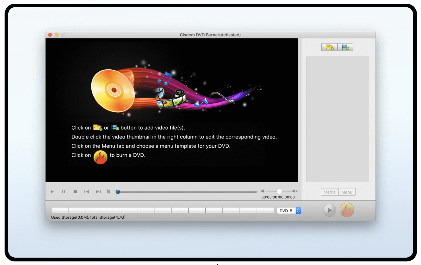Click the crop/edit video icon

pos(108,192)
